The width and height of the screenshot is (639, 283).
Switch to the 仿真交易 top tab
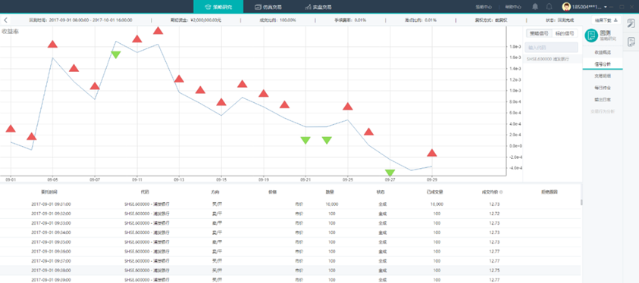[x=268, y=7]
